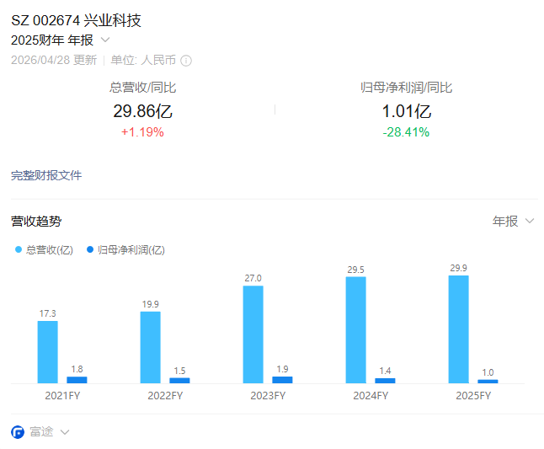Click the 归母净利润/同比 heading
Viewport: 544px width, 449px height.
tap(406, 88)
